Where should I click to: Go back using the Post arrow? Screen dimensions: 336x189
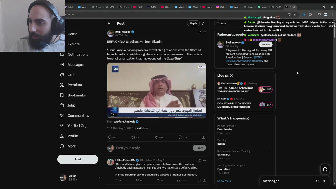109,23
